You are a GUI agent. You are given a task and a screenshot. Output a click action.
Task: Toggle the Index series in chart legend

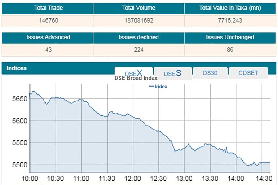pyautogui.click(x=158, y=86)
